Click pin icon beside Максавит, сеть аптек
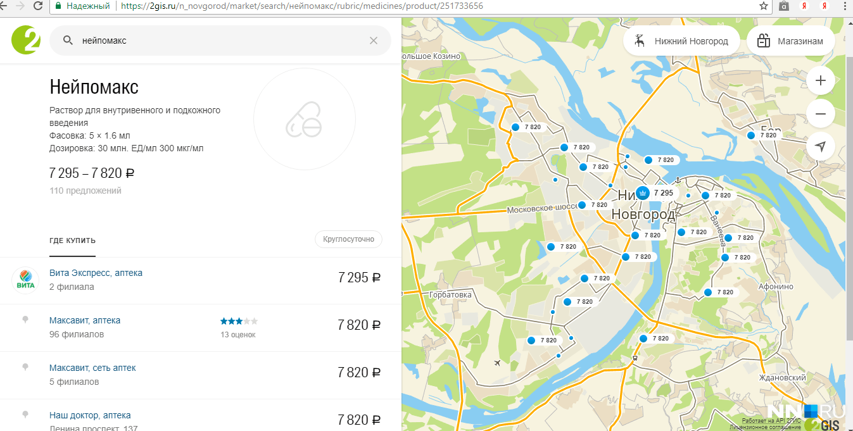853x431 pixels. tap(25, 367)
